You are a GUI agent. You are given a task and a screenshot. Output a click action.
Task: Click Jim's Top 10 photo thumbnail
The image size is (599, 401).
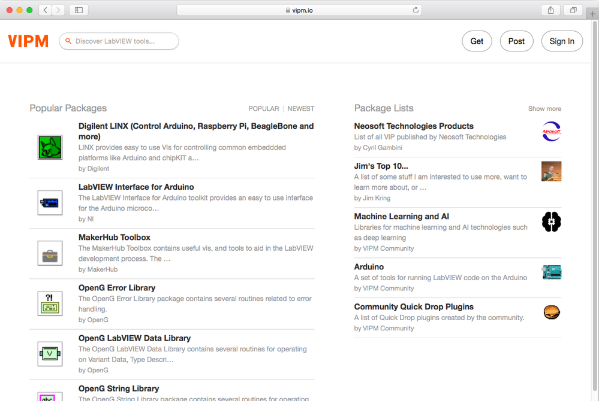(551, 171)
